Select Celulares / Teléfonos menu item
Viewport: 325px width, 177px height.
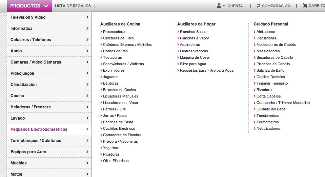[49, 40]
